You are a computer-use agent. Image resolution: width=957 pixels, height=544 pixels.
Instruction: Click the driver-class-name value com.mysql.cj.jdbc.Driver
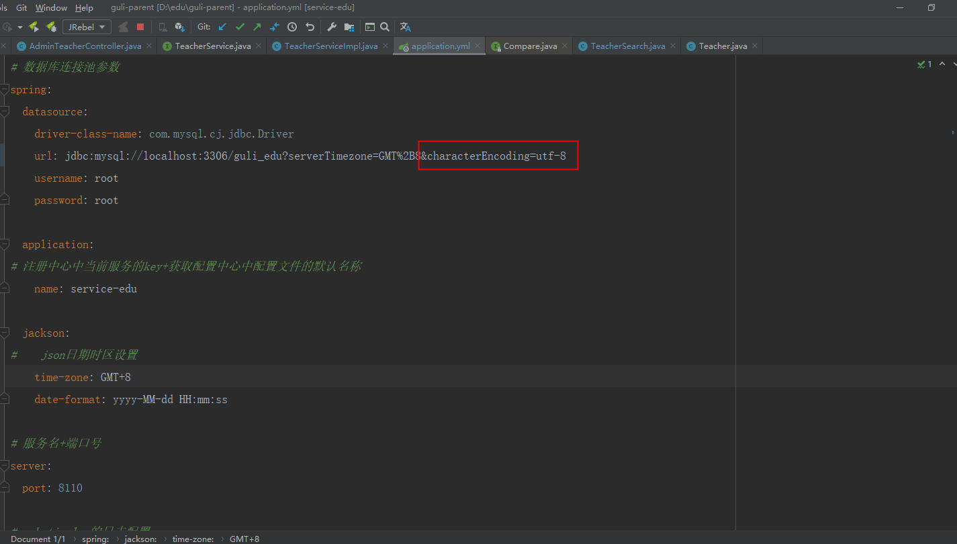click(222, 134)
